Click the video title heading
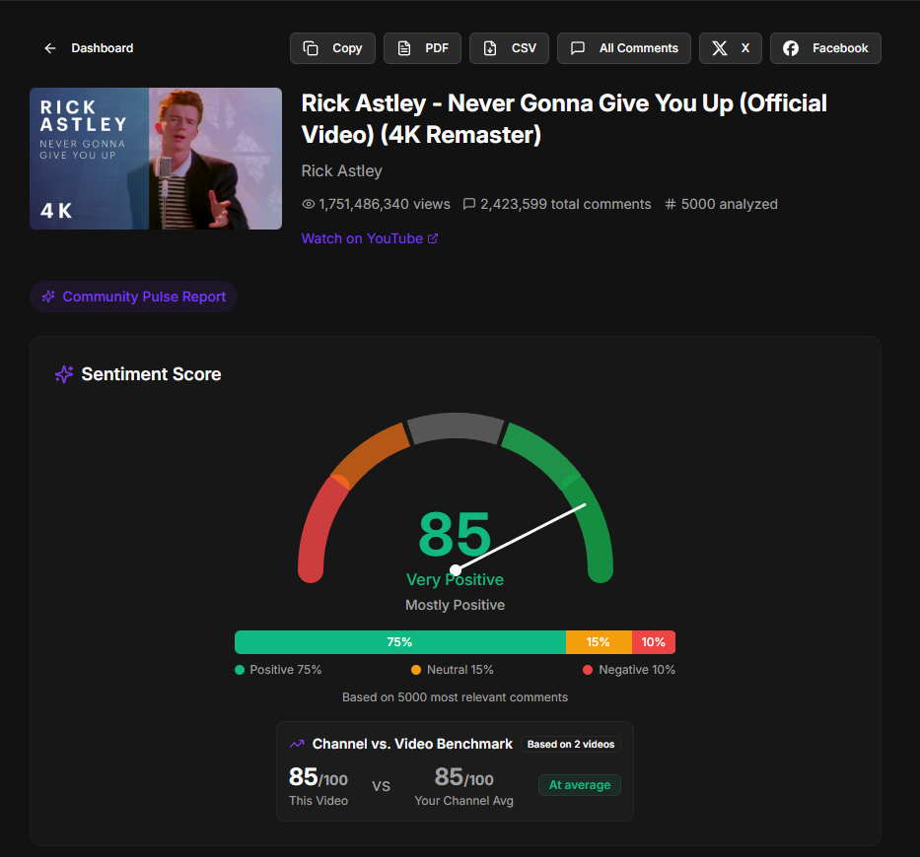Screen dimensions: 920x857 (x=564, y=119)
